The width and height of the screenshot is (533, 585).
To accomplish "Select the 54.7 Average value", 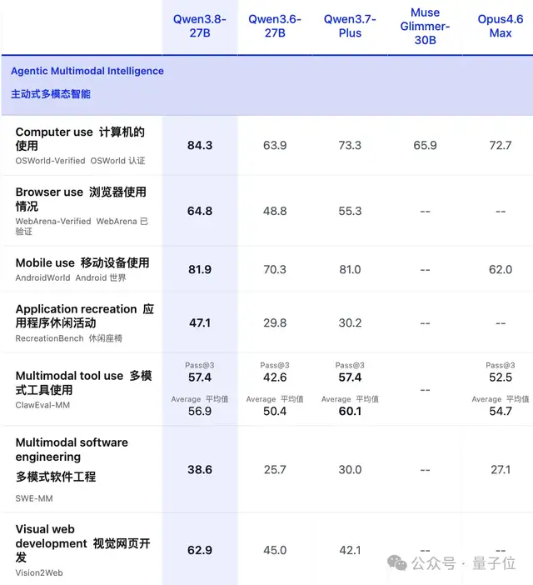I will [501, 411].
